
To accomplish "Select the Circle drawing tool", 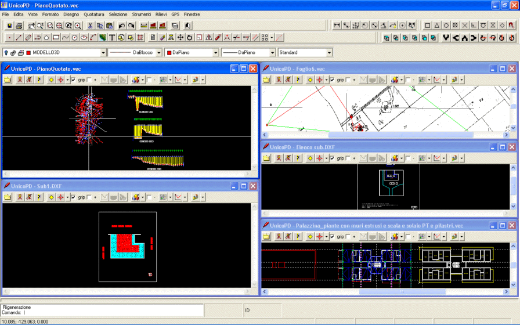I will 75,38.
